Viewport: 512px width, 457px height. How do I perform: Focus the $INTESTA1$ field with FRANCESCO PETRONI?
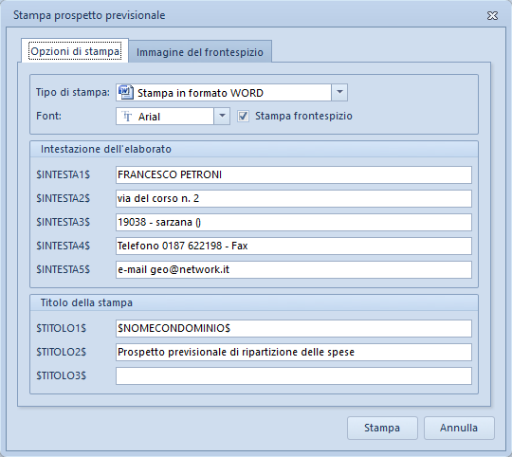click(x=294, y=174)
